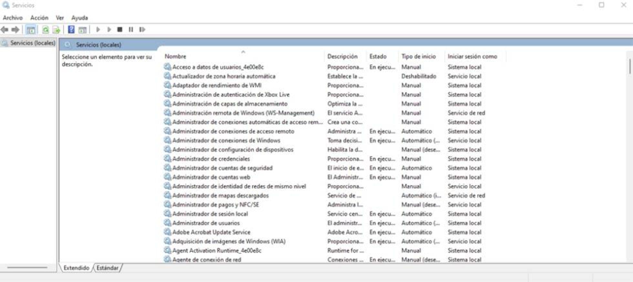Select Administrador de configuración de dispositivos
The image size is (633, 282).
pos(233,150)
